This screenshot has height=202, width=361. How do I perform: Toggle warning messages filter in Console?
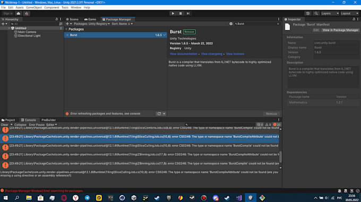coord(268,125)
